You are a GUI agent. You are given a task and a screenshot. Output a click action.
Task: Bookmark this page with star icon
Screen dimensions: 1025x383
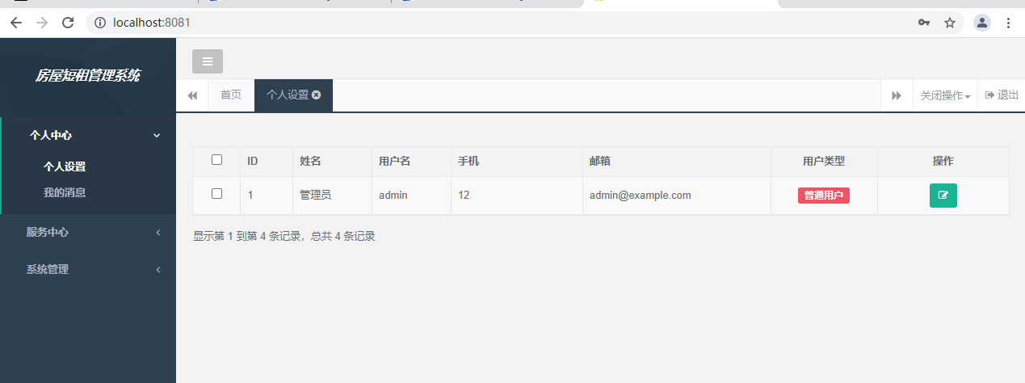(x=950, y=23)
